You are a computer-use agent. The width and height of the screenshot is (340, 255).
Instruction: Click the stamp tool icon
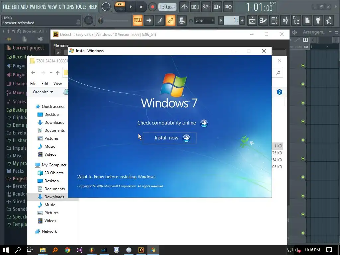point(182,21)
